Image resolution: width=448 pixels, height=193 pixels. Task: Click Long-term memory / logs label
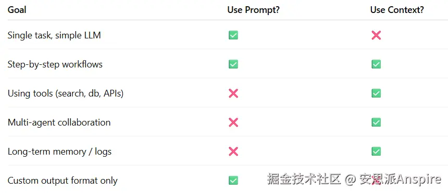[x=59, y=151]
